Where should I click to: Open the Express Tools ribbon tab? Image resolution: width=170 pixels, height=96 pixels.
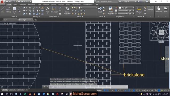76,4
